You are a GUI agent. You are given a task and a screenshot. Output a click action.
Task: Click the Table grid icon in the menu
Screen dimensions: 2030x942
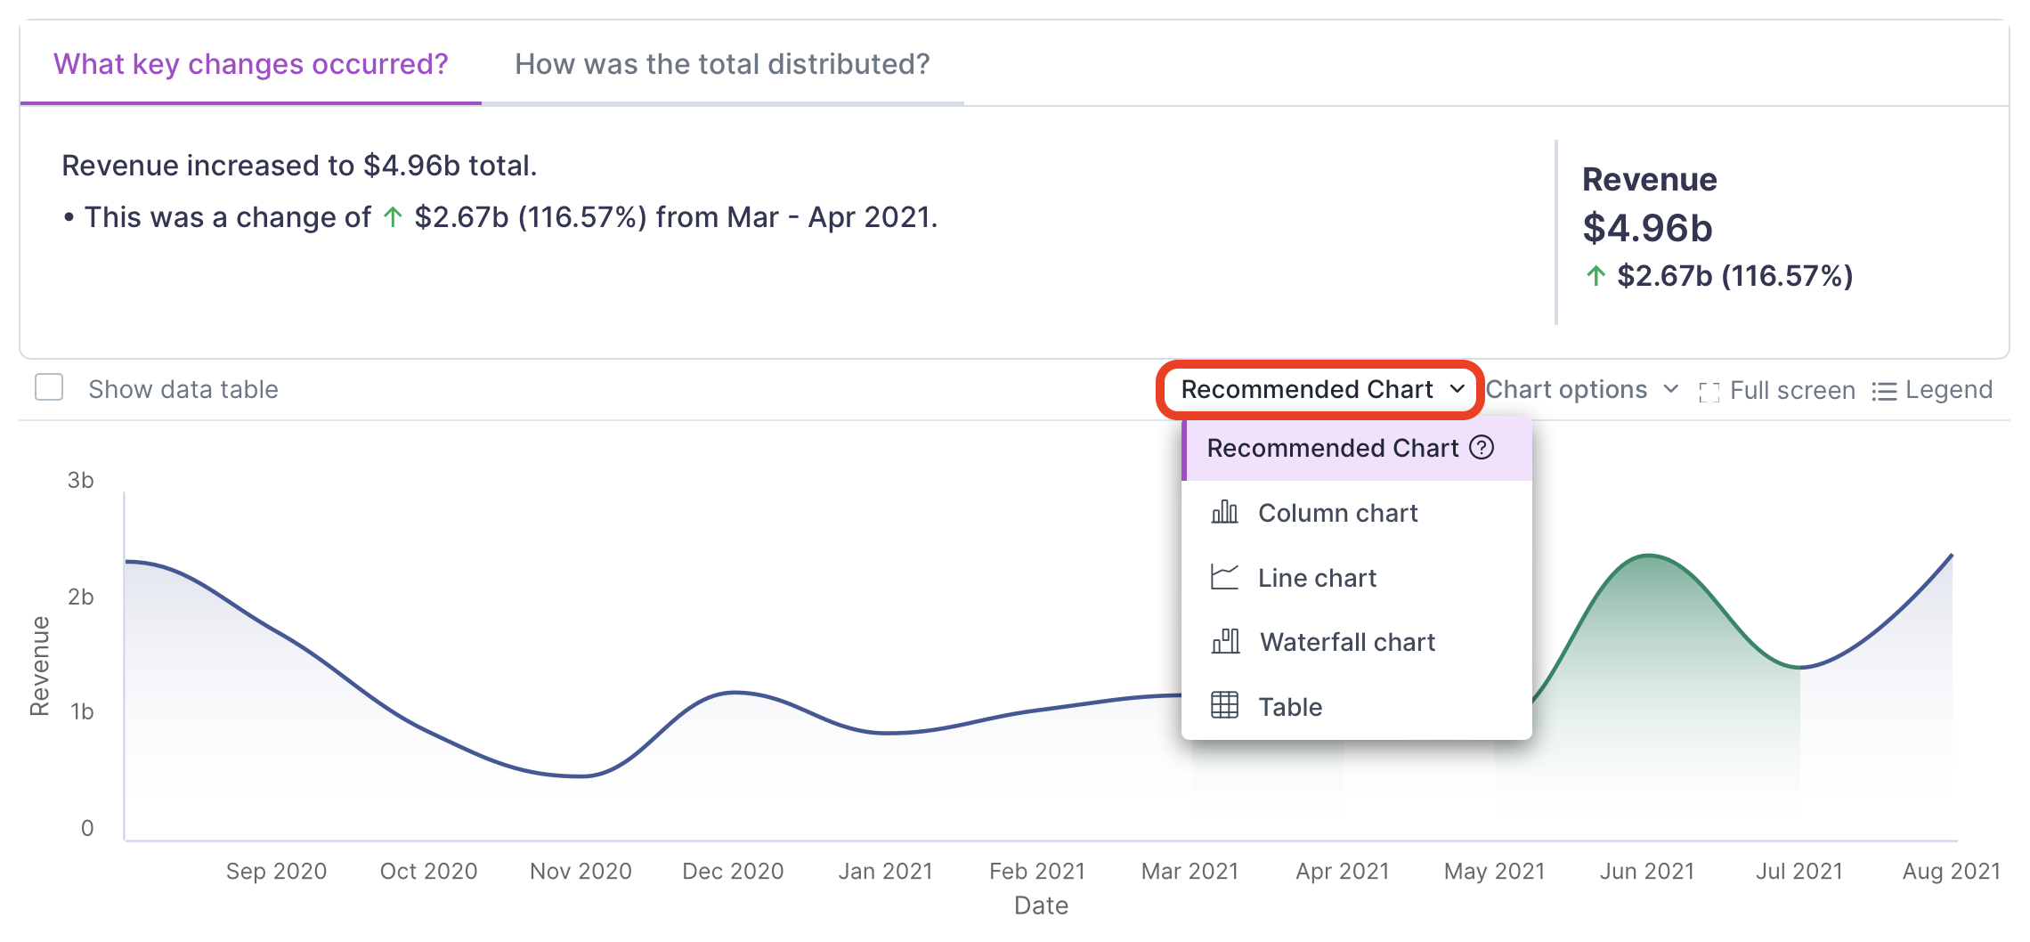(1226, 706)
